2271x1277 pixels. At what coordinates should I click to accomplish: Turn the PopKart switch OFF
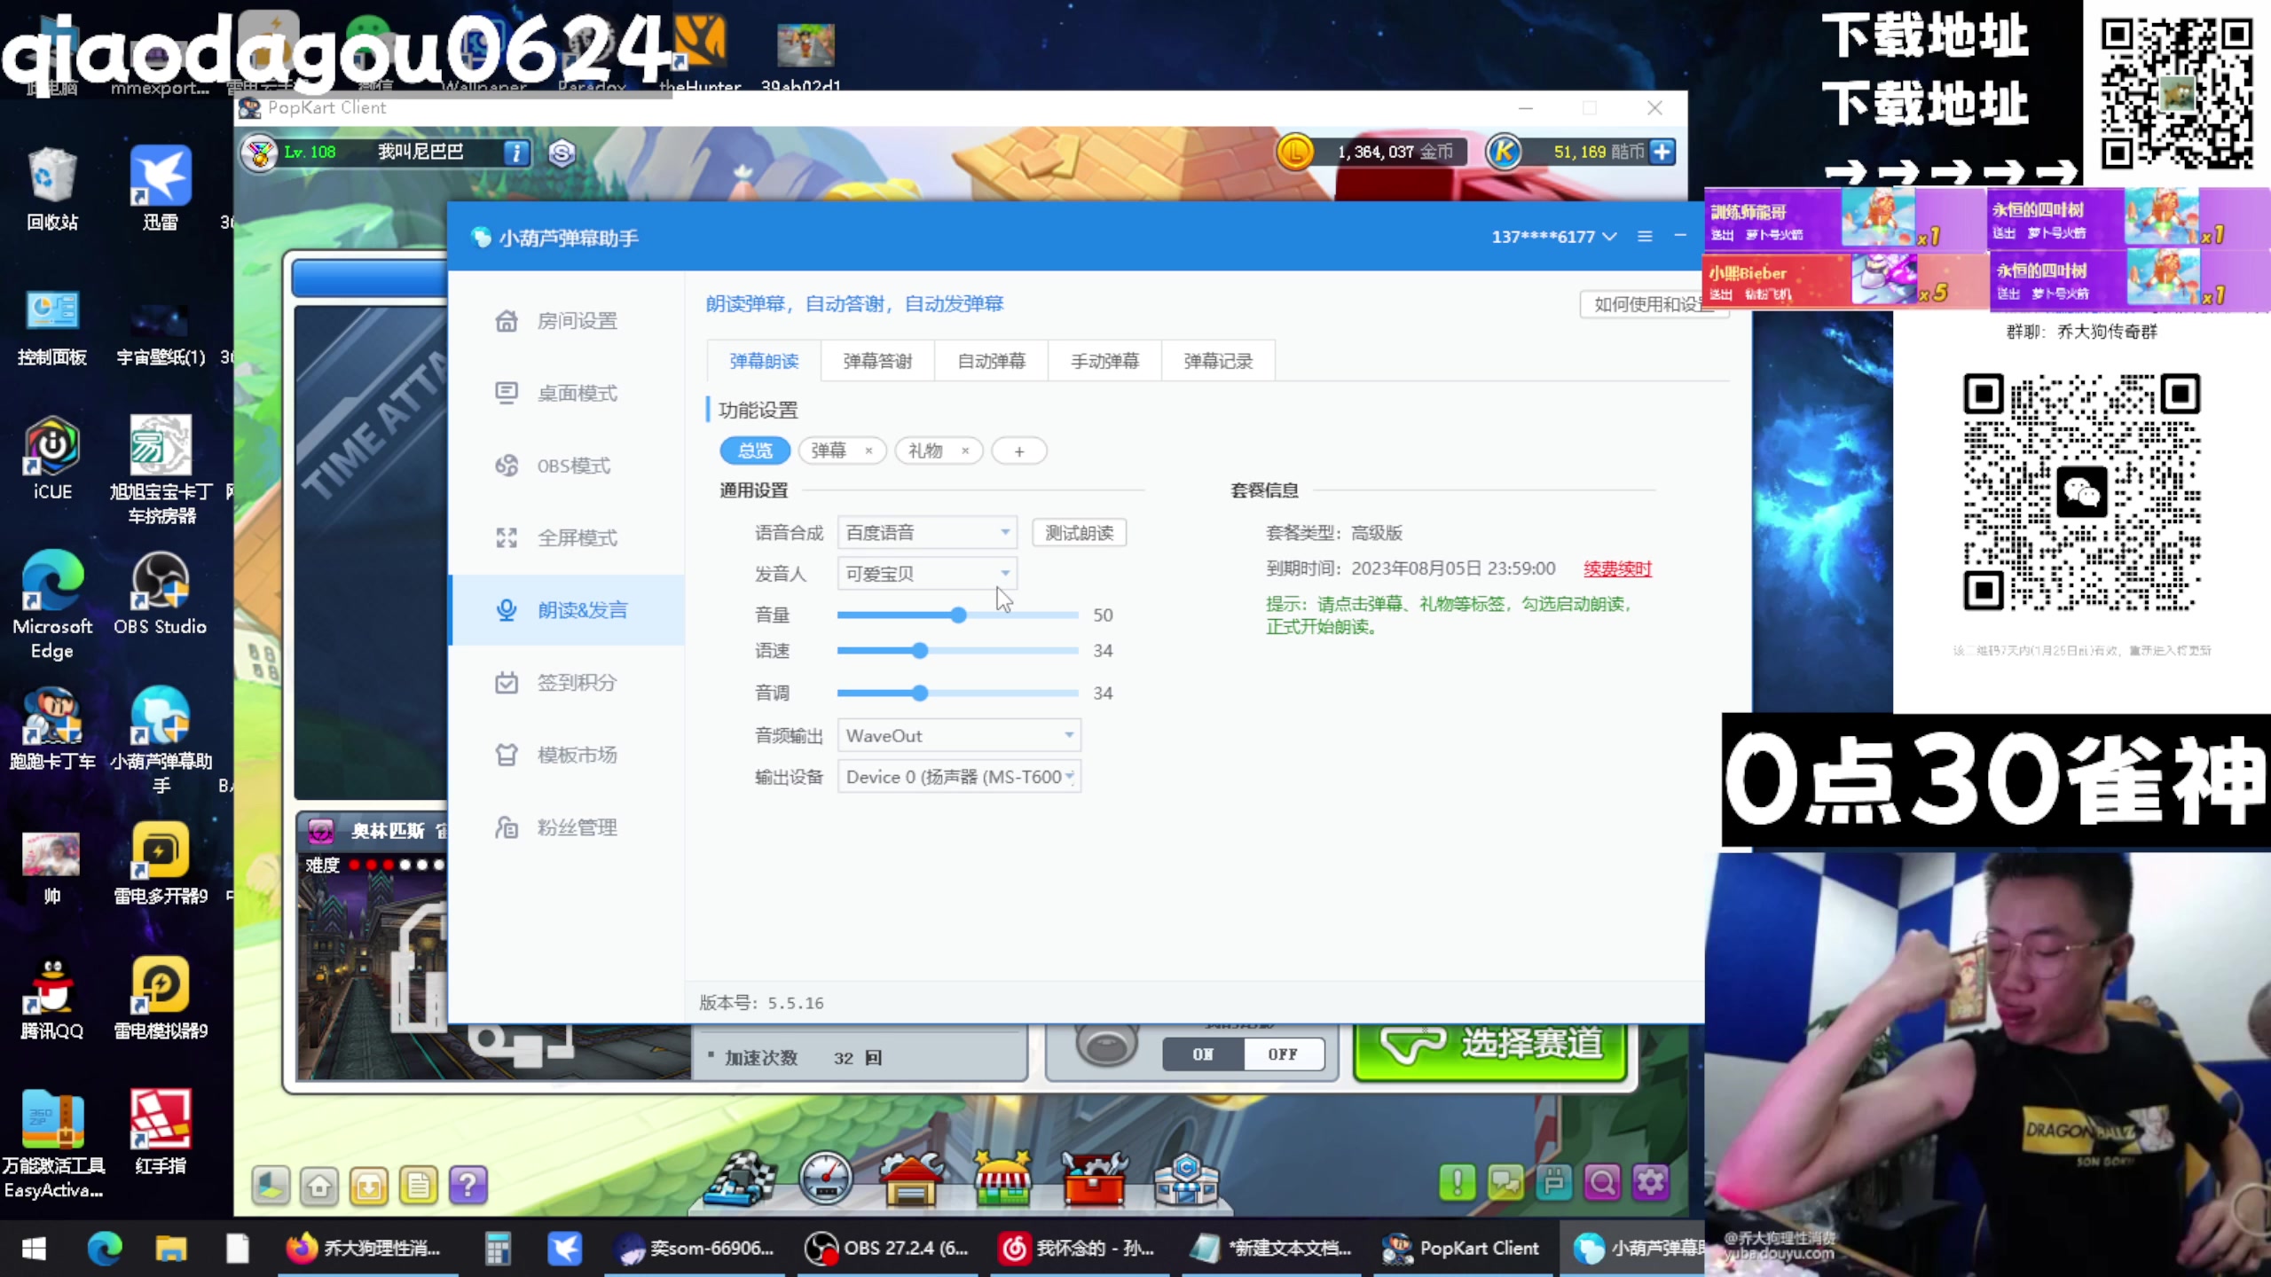[x=1283, y=1054]
